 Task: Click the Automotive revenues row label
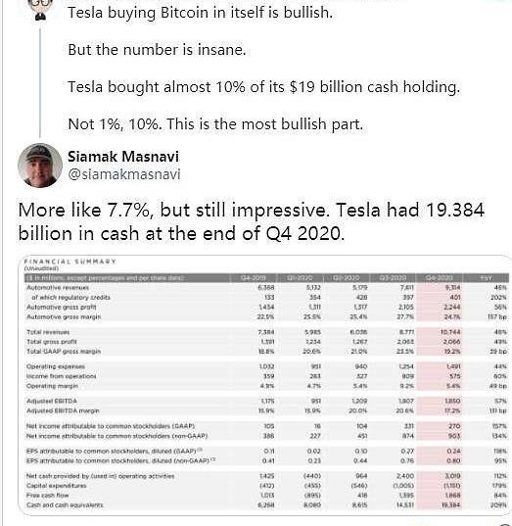(x=58, y=288)
